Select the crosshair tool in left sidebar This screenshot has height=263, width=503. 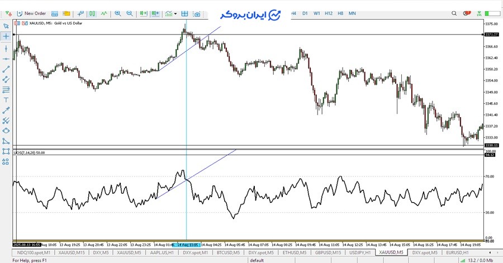(x=6, y=36)
